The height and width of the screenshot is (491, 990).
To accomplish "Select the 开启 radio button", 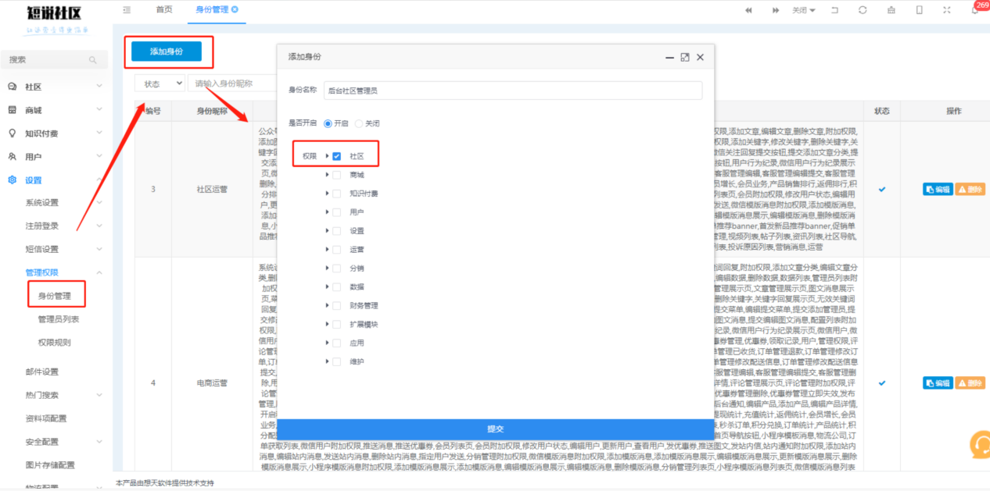I will tap(328, 123).
